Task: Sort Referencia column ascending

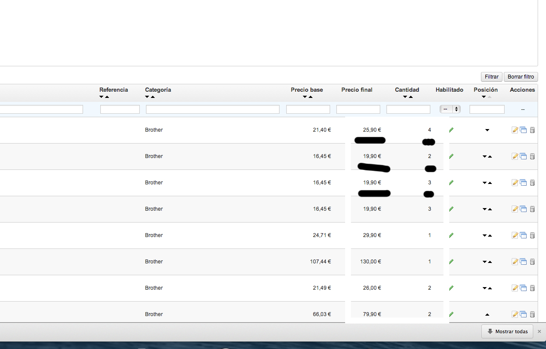Action: pos(107,97)
